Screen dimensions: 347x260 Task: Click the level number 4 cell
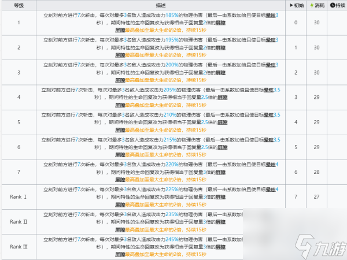19,97
